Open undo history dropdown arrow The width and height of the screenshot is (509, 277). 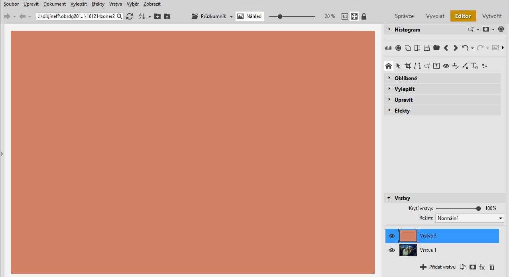point(472,48)
